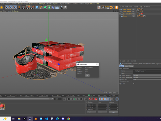The height and width of the screenshot is (121, 161).
Task: Click the move tool cross icon
Action: tap(2, 7)
